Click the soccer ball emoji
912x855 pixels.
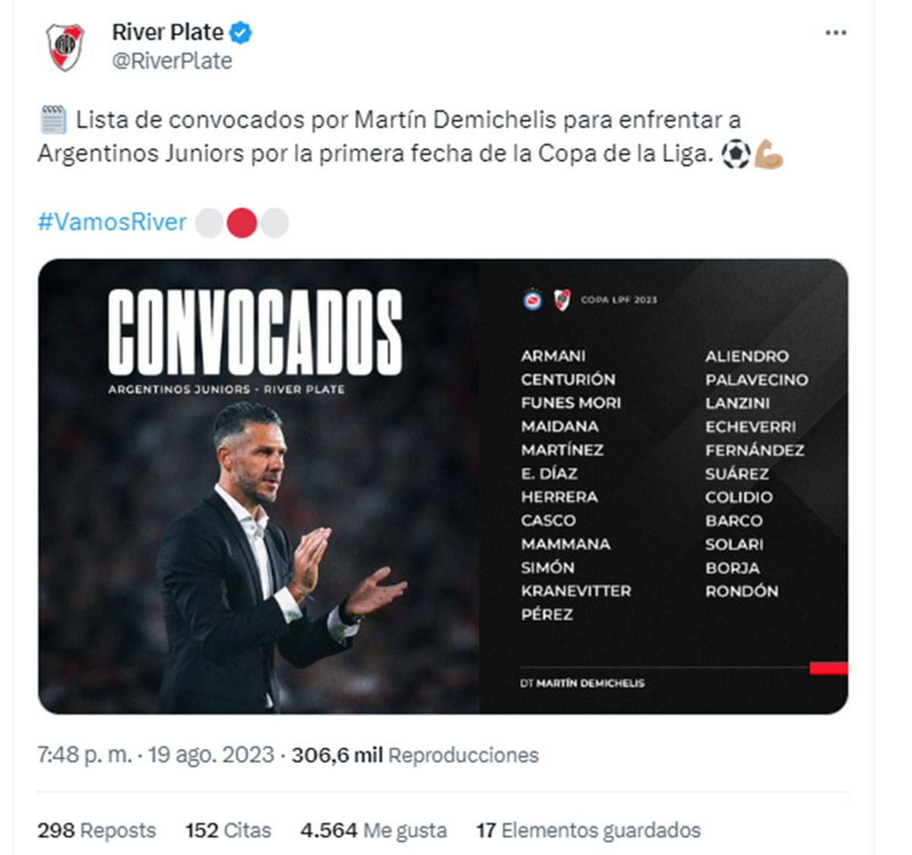735,154
